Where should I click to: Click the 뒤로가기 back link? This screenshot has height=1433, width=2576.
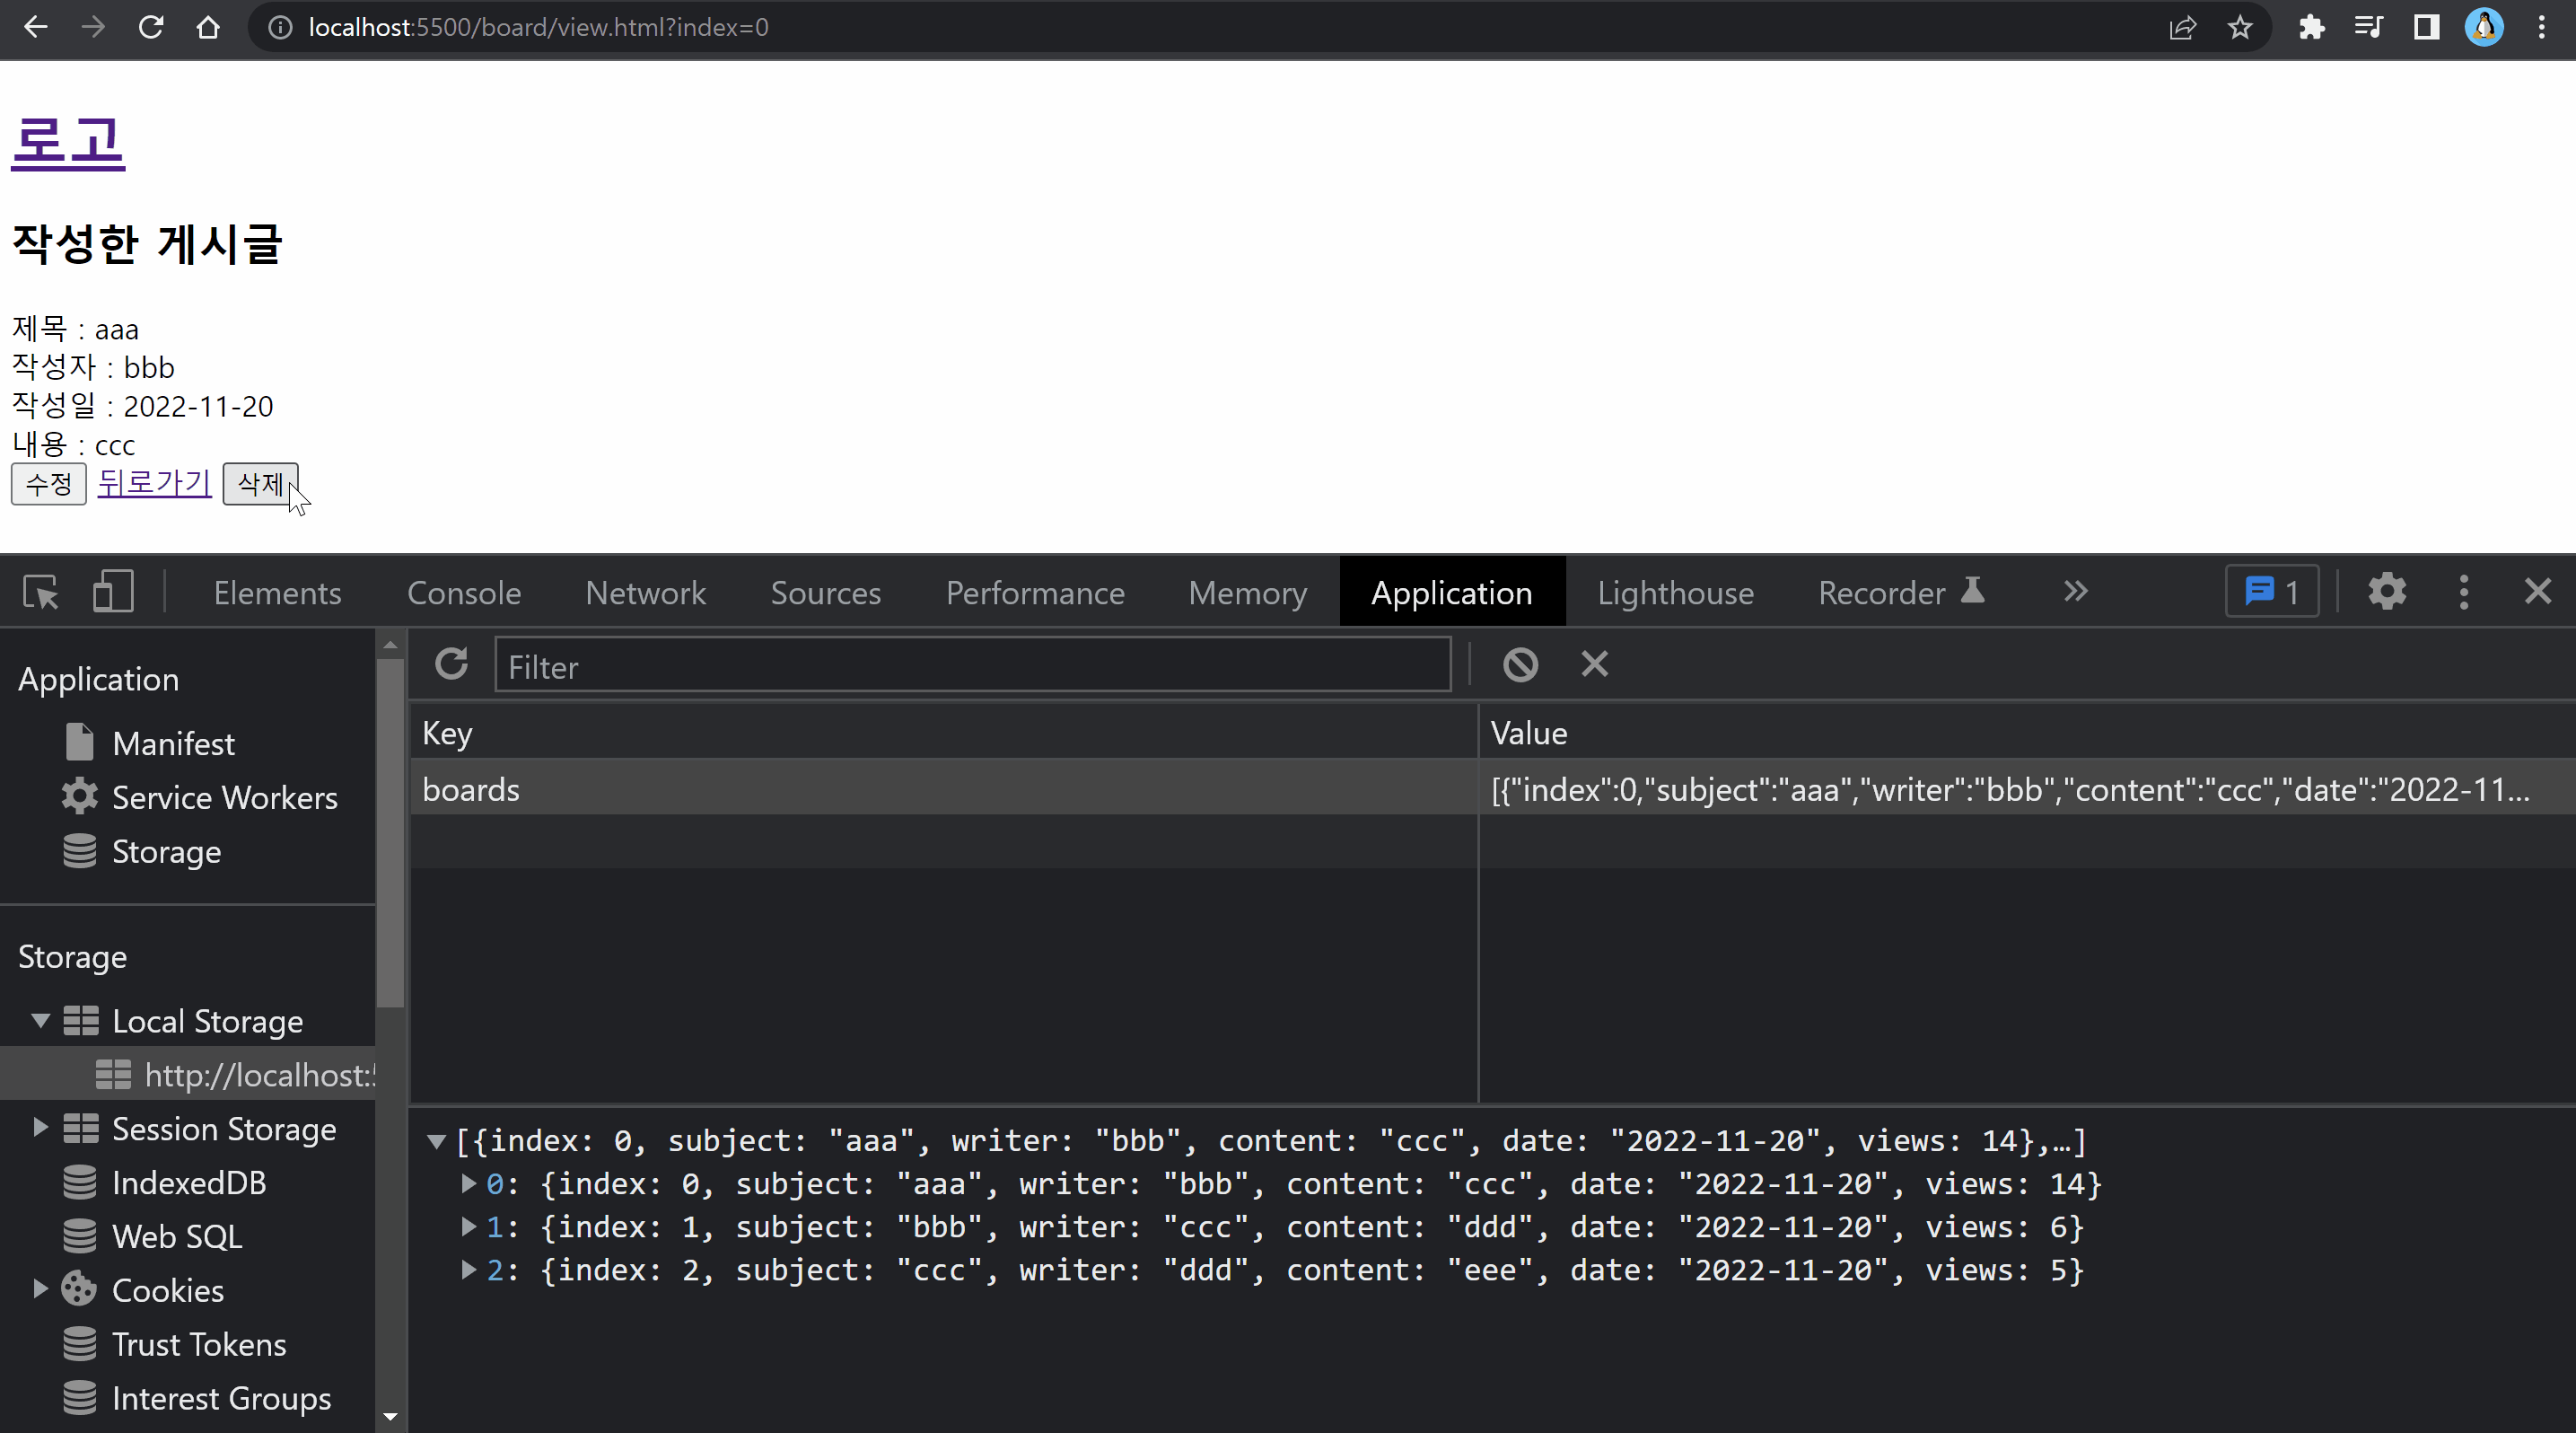154,483
